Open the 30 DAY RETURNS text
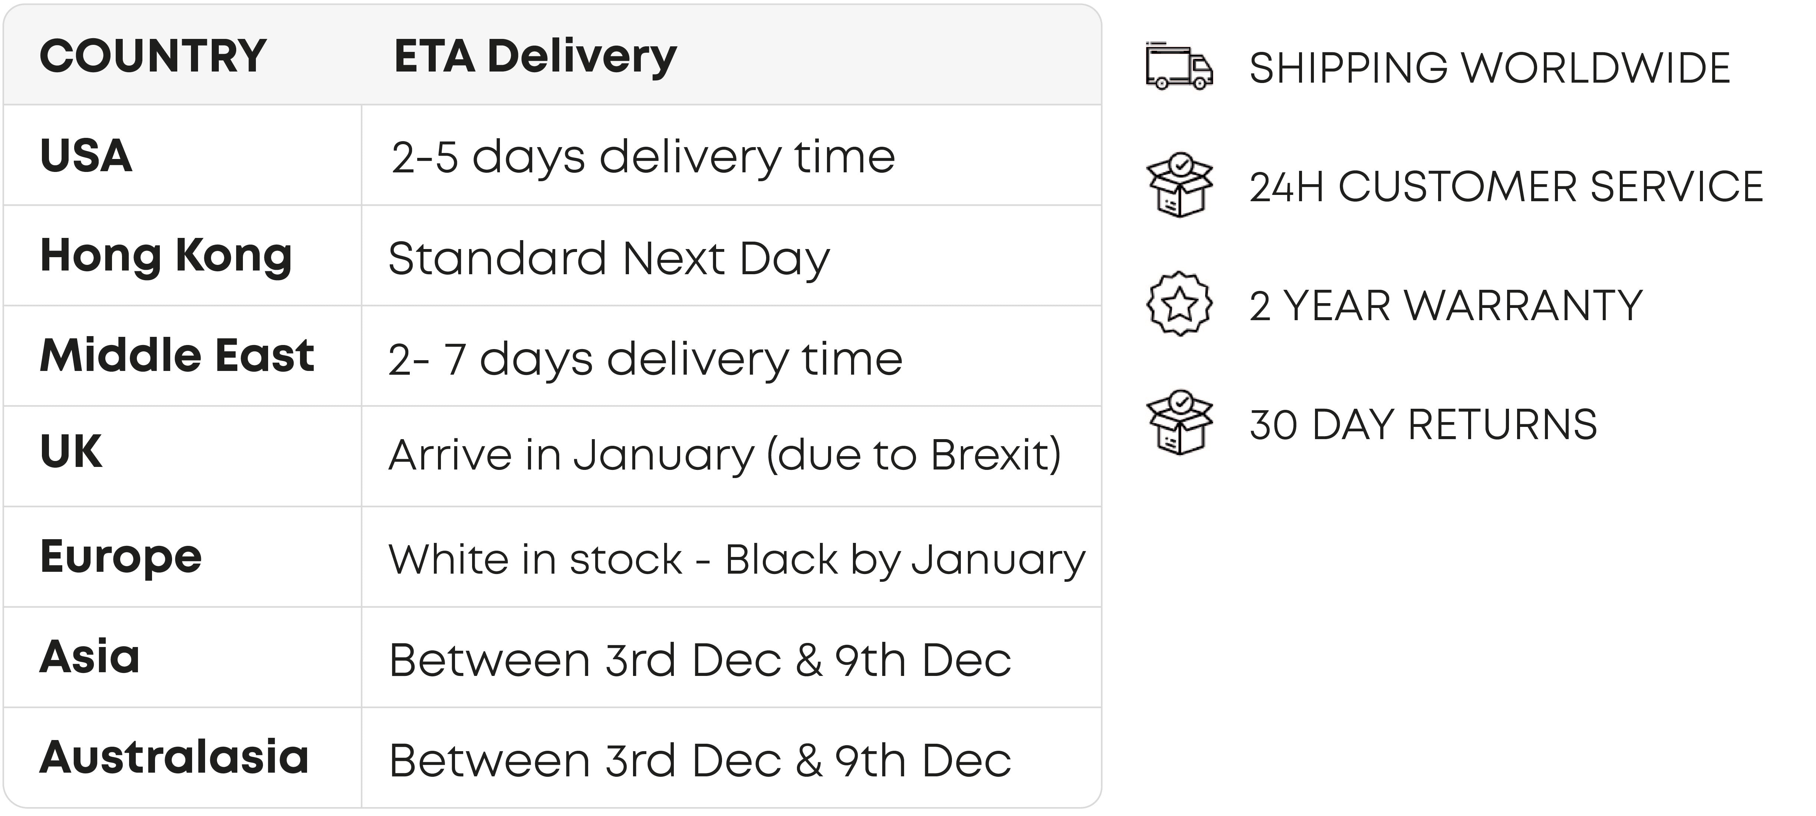The width and height of the screenshot is (1816, 816). pyautogui.click(x=1423, y=425)
